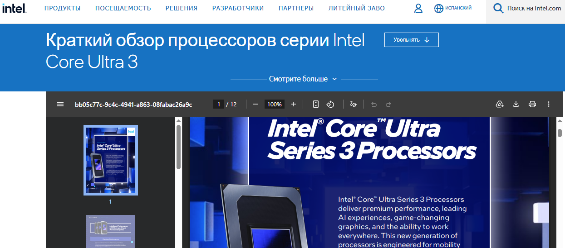Open the user account icon
Screen dimensions: 565x248
click(418, 8)
